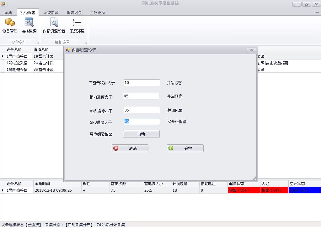Click the app icon in title bar
321x228 pixels.
pos(3,4)
